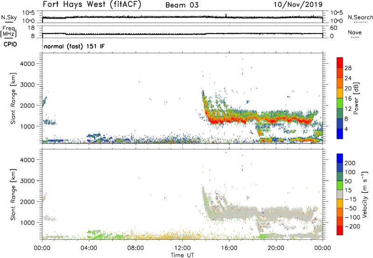The height and width of the screenshot is (258, 373).
Task: Click the 'N.Sky' axis label
Action: pos(9,17)
